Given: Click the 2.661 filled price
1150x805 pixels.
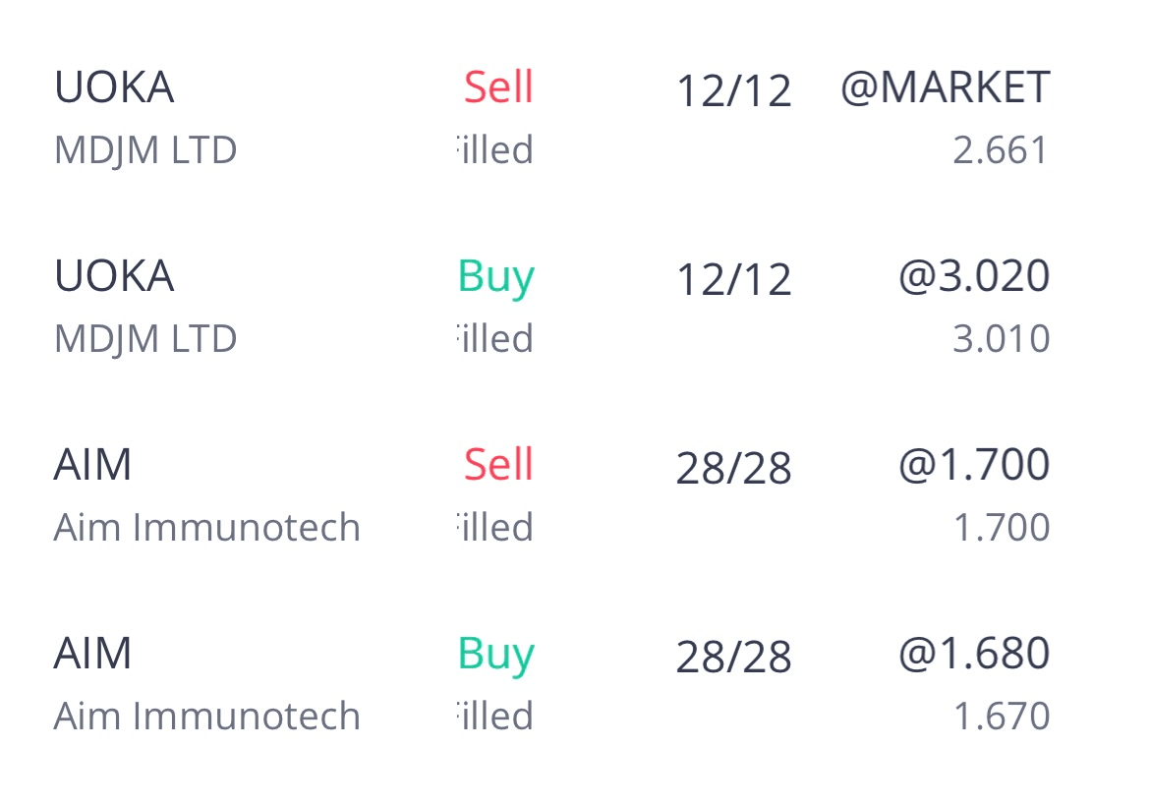Looking at the screenshot, I should click(x=1001, y=150).
